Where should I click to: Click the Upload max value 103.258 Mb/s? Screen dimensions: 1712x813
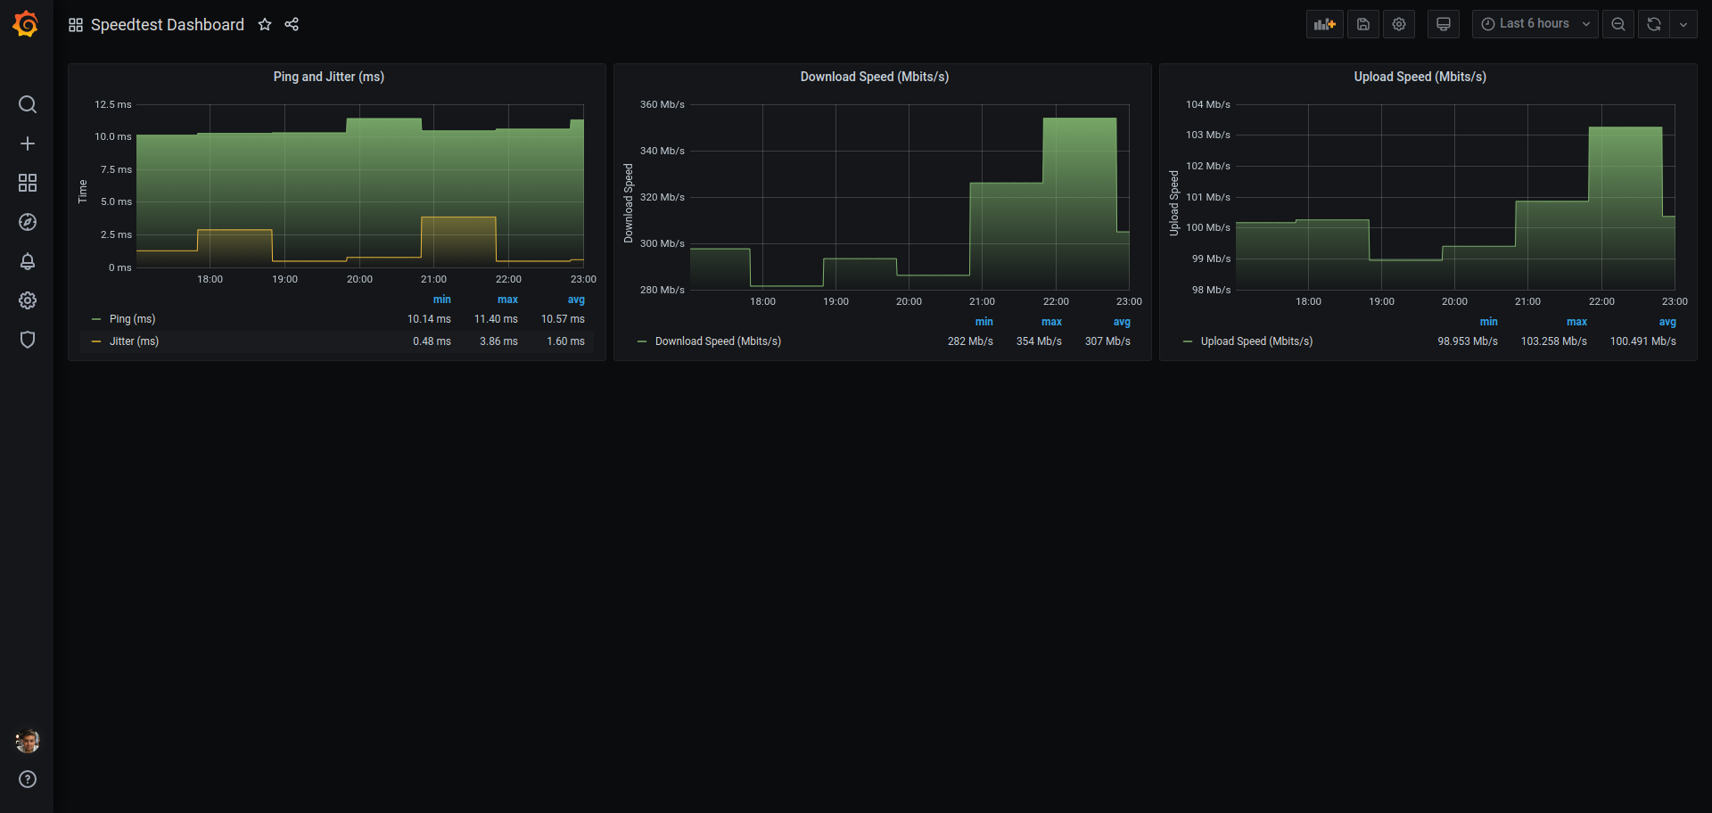tap(1553, 341)
